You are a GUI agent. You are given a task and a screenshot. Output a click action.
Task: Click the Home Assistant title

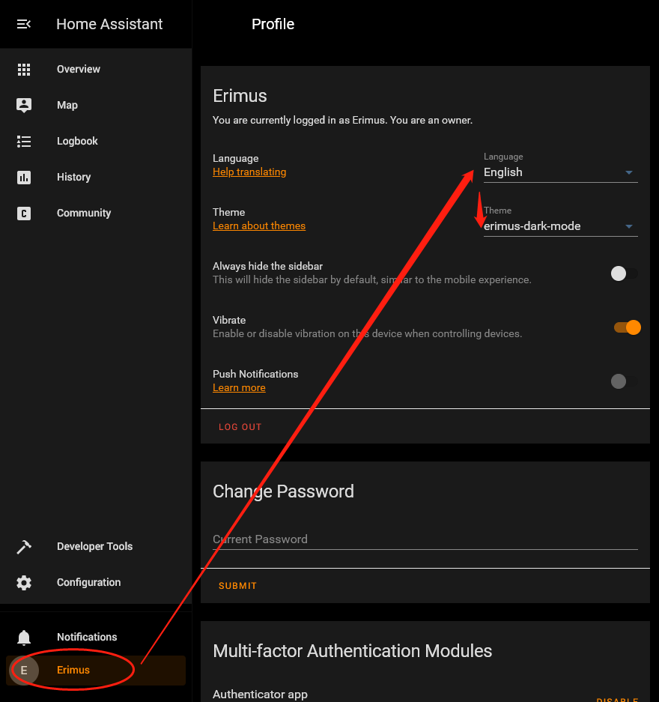(109, 24)
